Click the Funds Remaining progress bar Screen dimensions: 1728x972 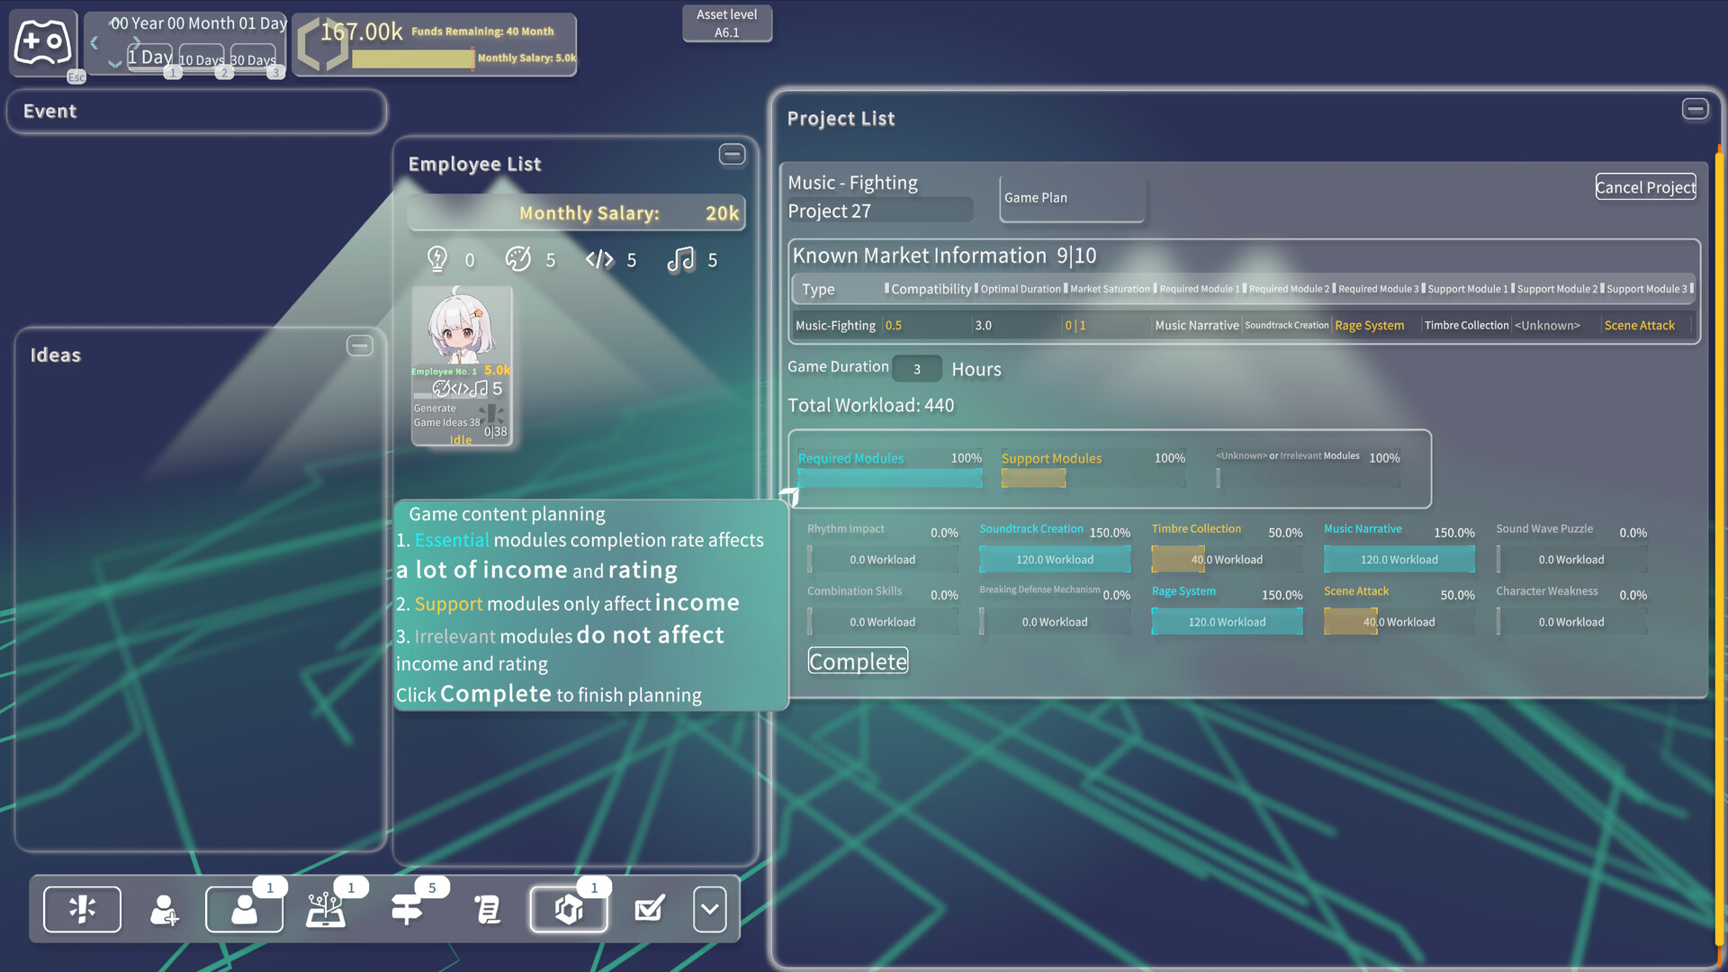point(414,60)
